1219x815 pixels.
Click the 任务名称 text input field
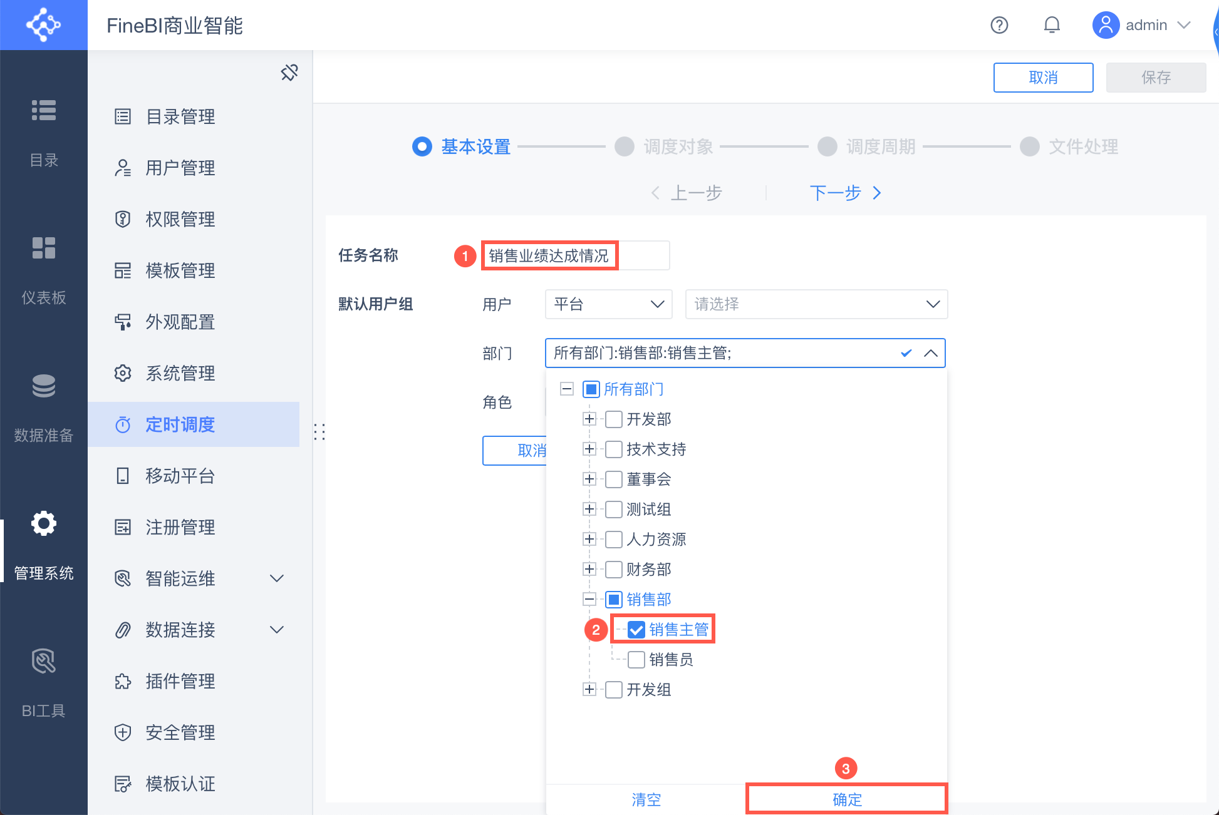pyautogui.click(x=575, y=255)
